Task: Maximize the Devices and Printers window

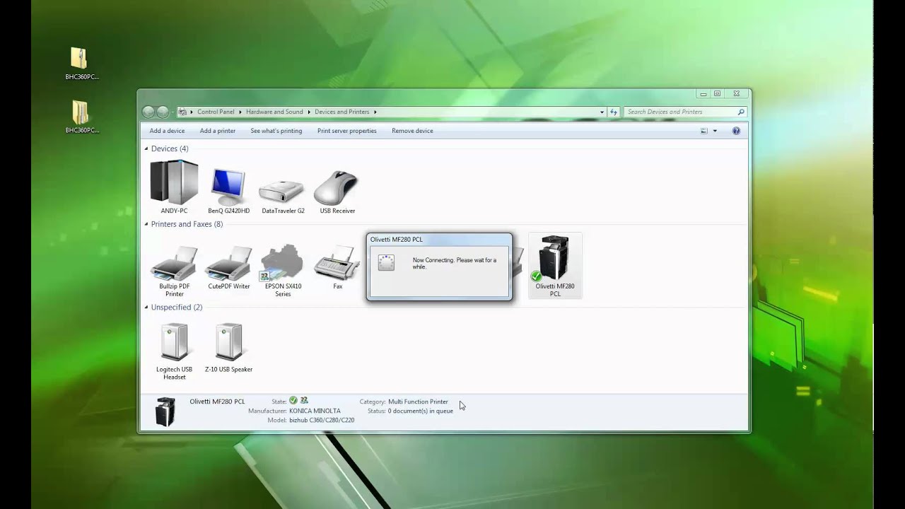Action: coord(717,93)
